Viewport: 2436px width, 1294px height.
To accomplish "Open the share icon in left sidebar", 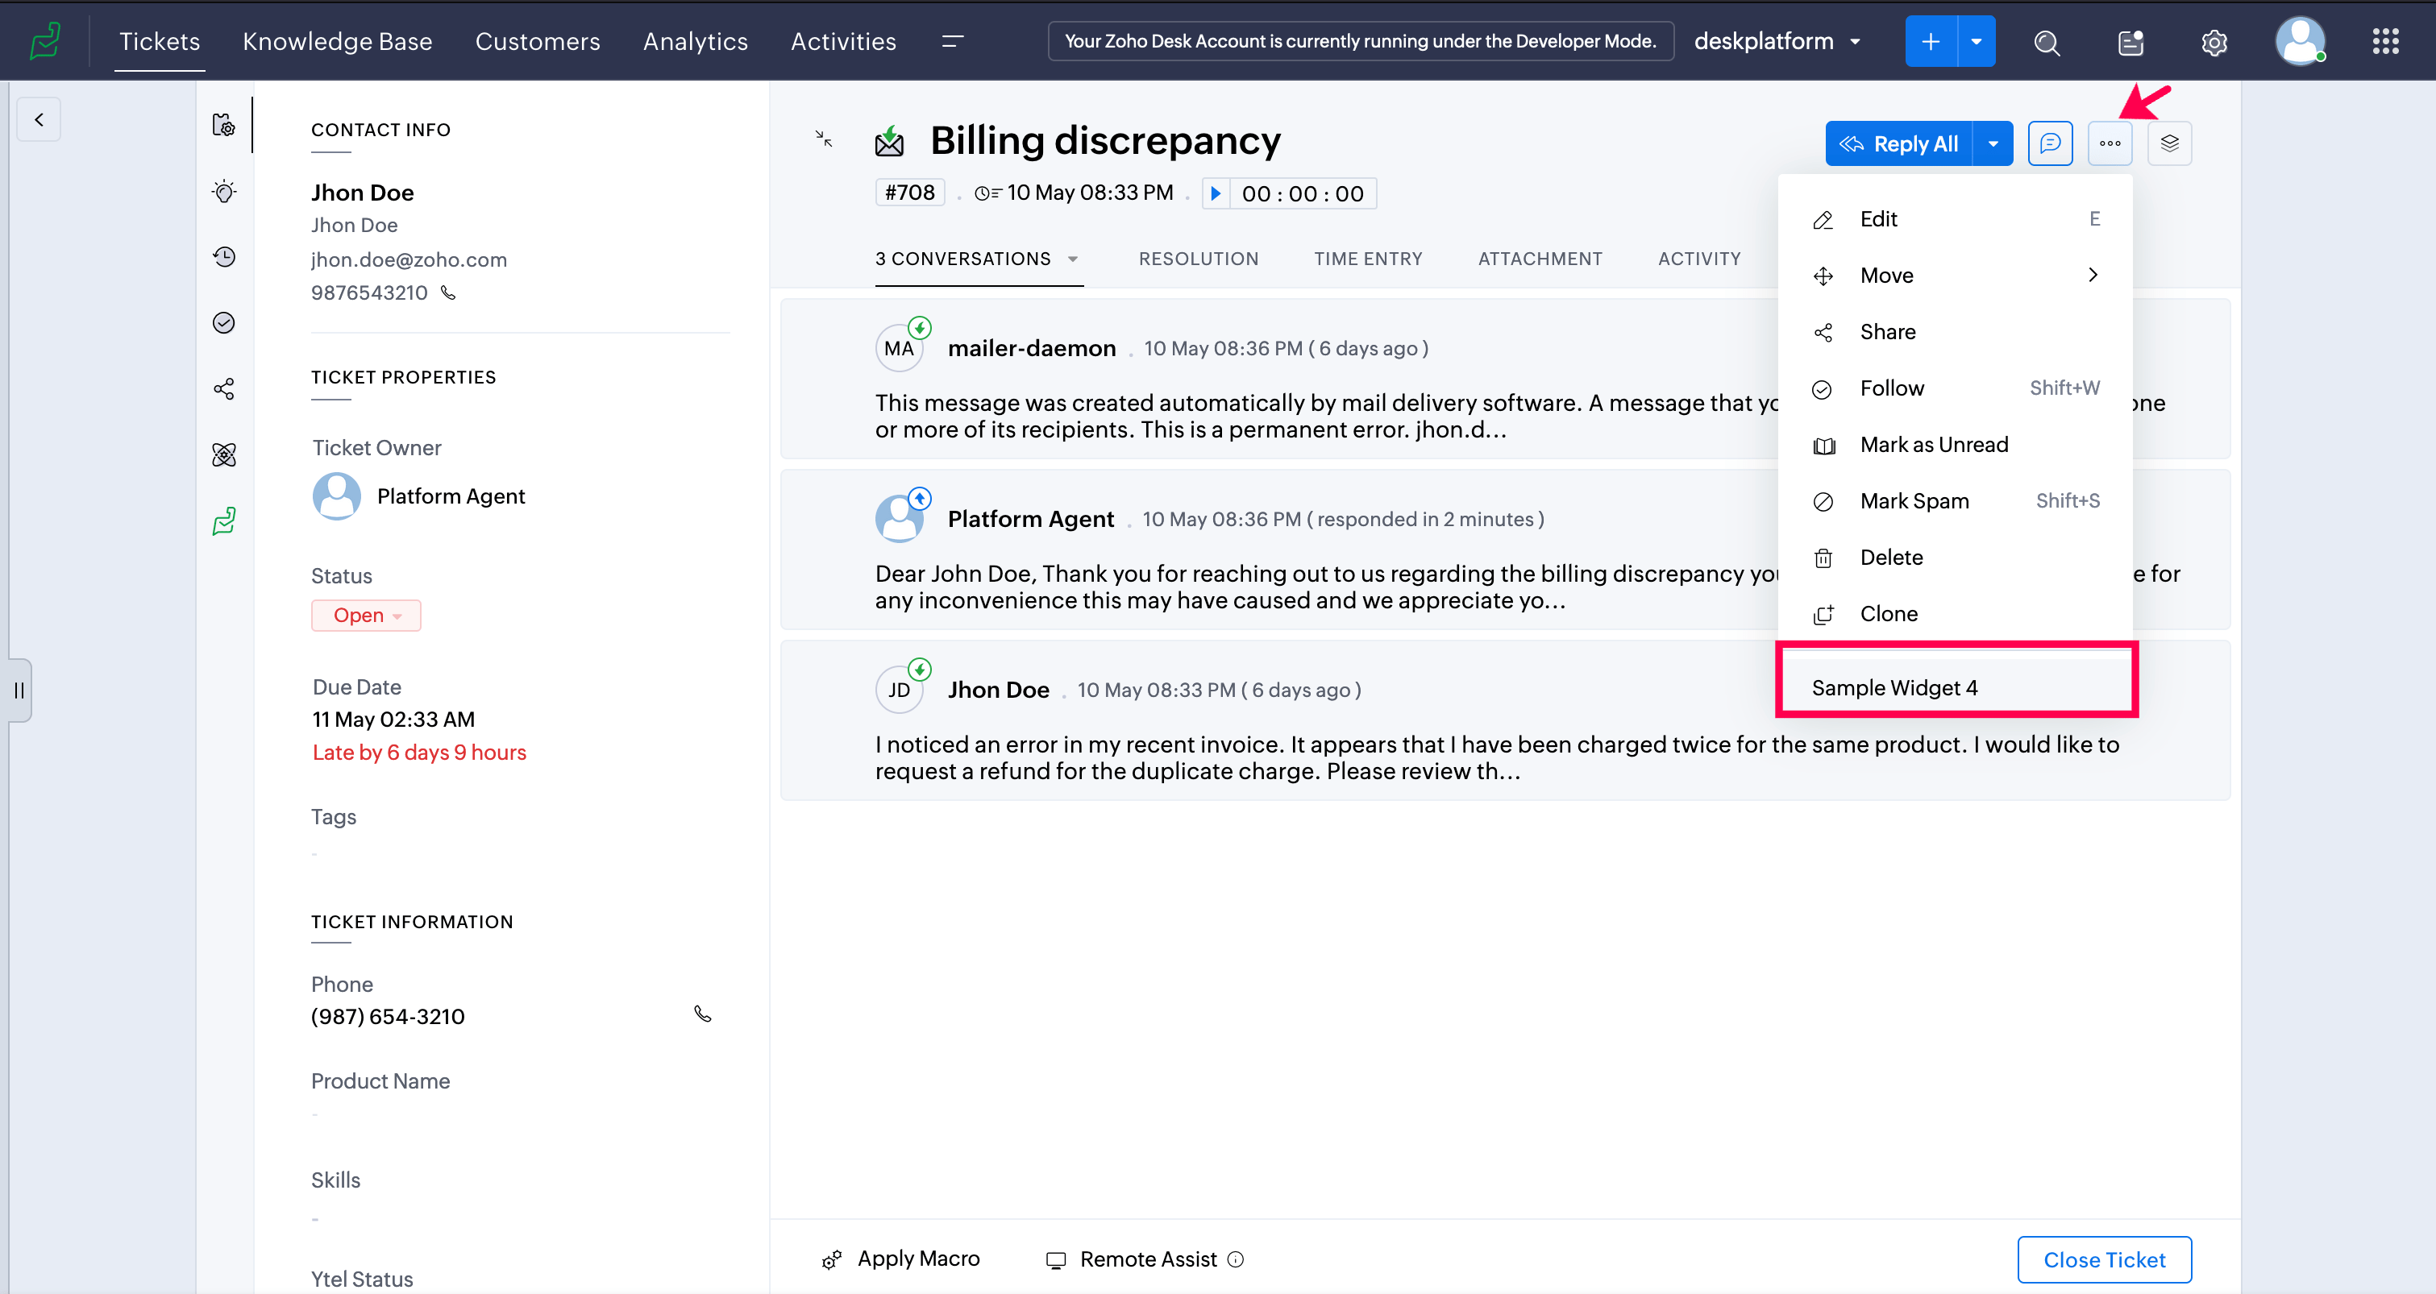I will (x=224, y=388).
